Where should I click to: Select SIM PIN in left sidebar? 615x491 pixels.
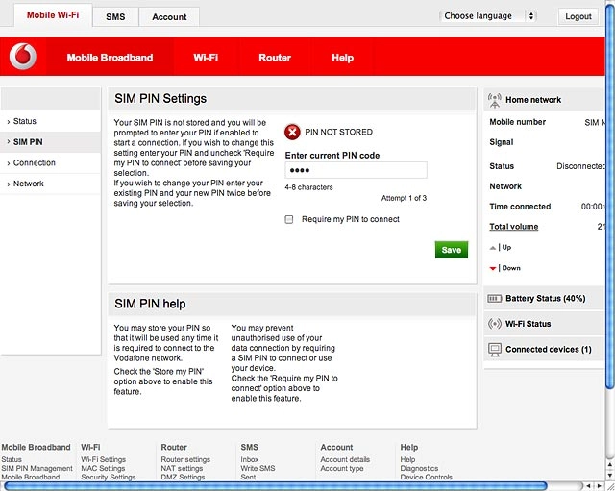point(51,142)
